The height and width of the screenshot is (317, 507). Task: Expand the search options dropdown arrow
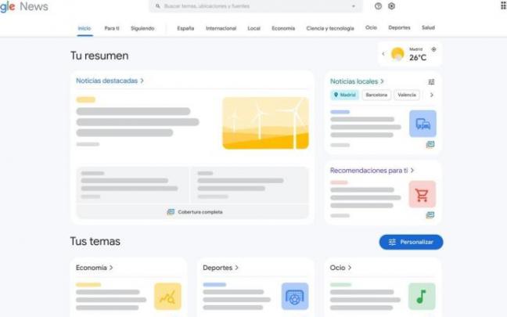pos(354,6)
